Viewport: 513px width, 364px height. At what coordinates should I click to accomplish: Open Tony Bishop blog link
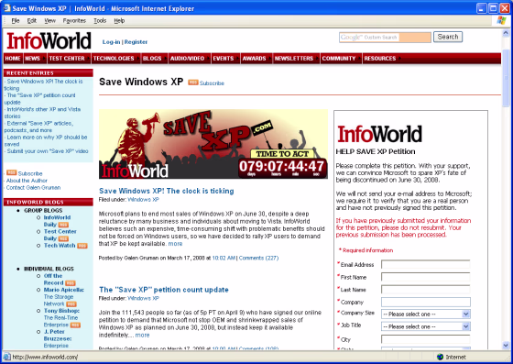coord(62,311)
